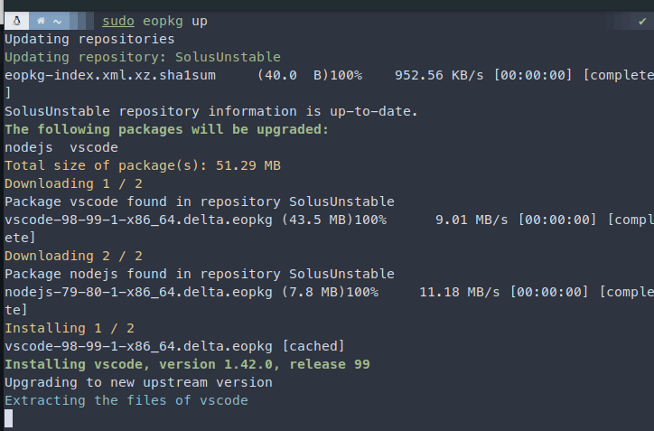
Task: Click "eopkg" in the command line
Action: 163,22
